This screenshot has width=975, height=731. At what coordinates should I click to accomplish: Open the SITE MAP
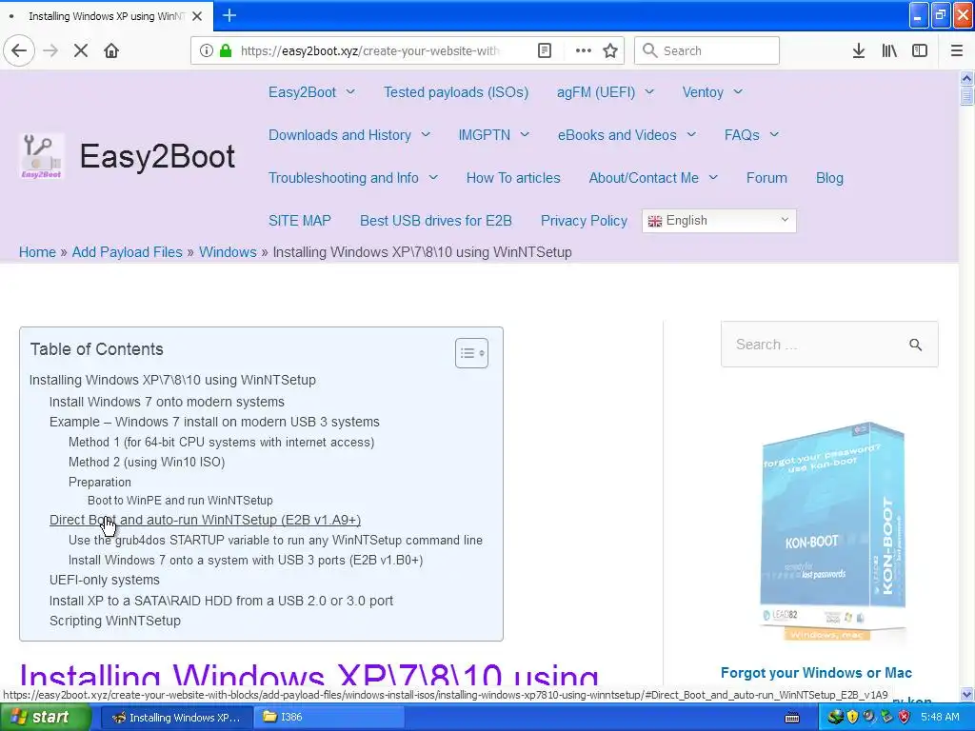(x=300, y=221)
